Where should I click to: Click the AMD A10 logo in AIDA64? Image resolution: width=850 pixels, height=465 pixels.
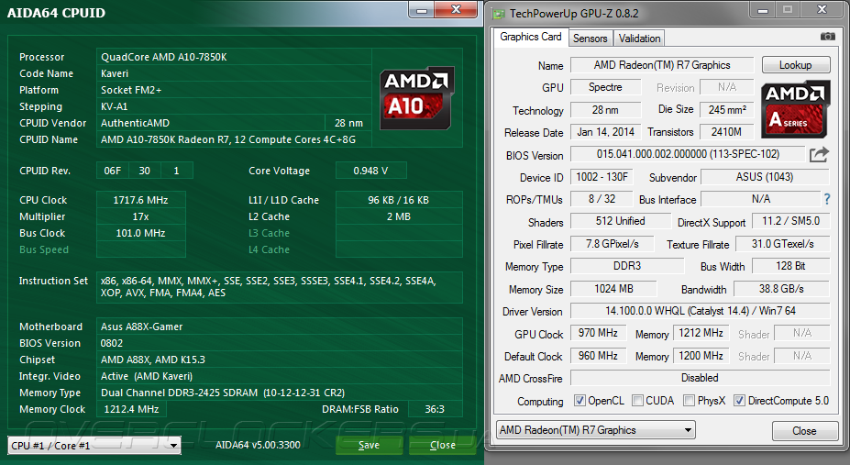coord(416,98)
